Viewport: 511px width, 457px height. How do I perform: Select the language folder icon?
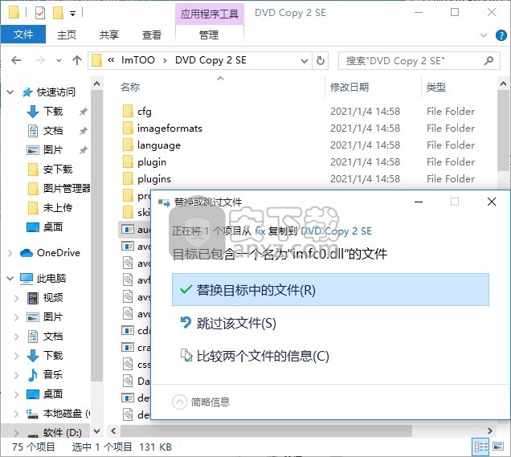pos(128,145)
